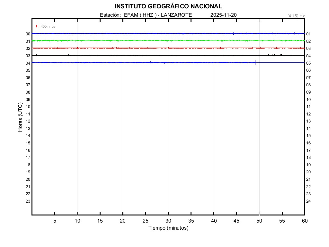
Task: Click the [4 15] Hz filter label
Action: [296, 16]
